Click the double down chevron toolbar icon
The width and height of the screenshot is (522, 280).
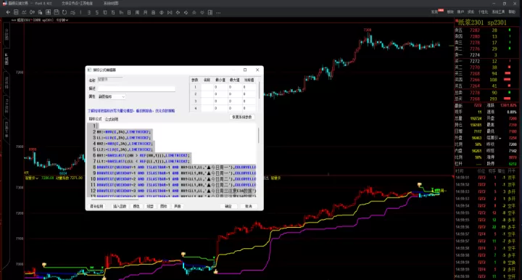pos(202,12)
